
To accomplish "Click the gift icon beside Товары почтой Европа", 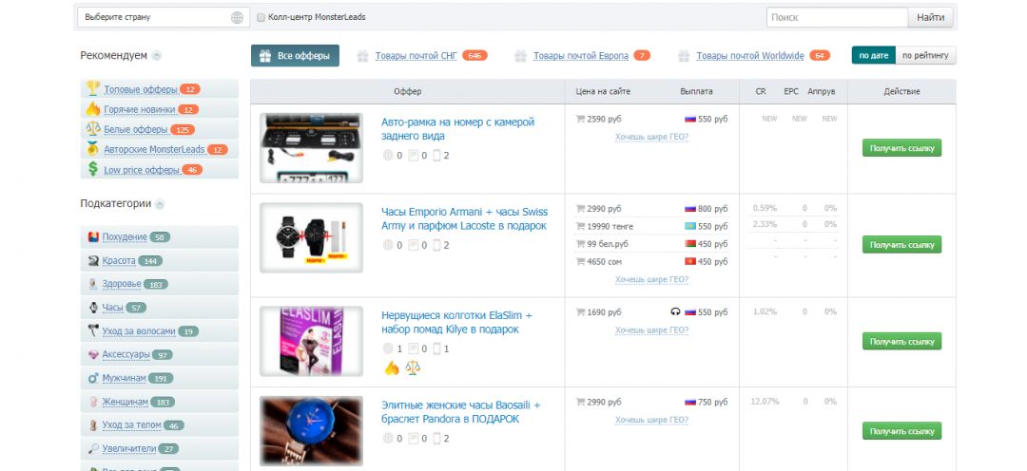I will tap(520, 56).
